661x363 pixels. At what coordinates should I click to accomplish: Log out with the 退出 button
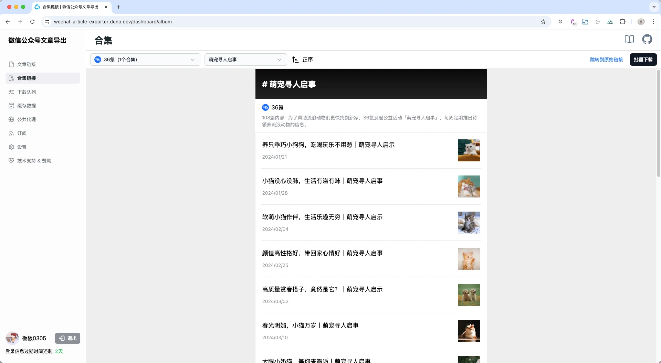pos(67,338)
